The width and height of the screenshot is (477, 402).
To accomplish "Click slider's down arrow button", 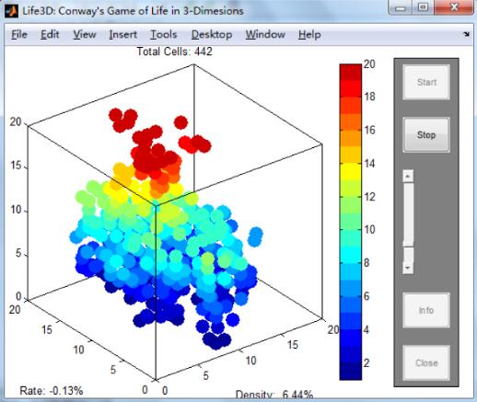I will [408, 268].
